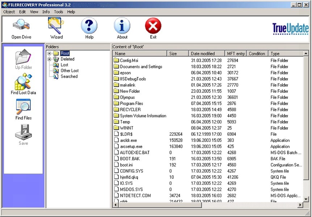Viewport: 312px width, 217px height.
Task: Open the Info menu
Action: click(x=46, y=12)
